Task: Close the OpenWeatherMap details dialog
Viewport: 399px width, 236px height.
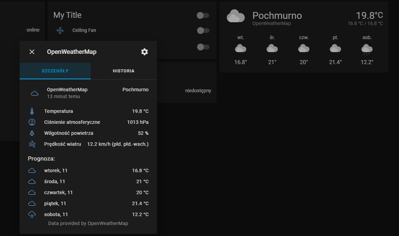Action: pyautogui.click(x=32, y=52)
